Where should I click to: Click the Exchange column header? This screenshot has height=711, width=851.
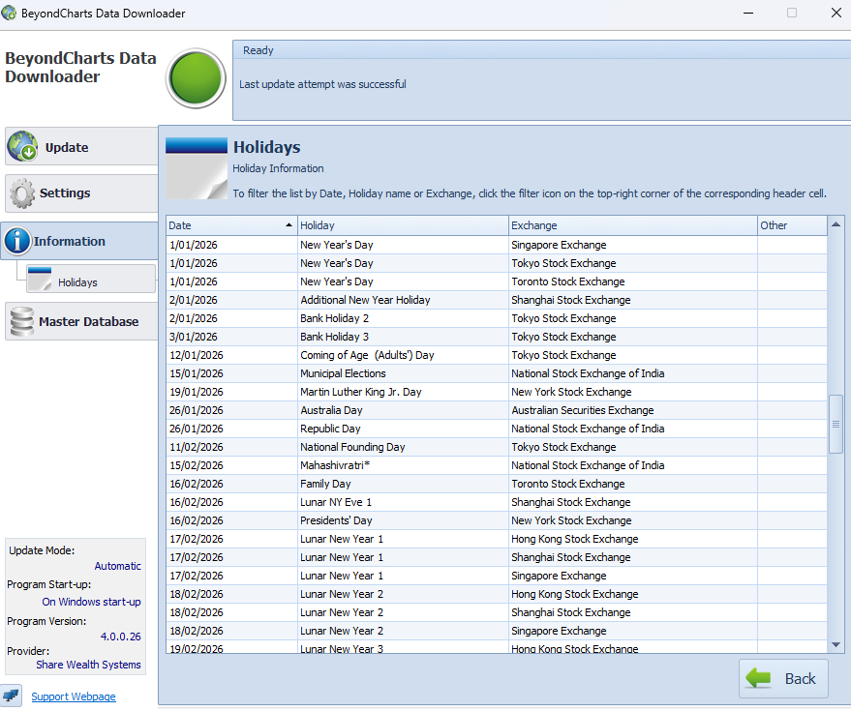click(x=631, y=225)
